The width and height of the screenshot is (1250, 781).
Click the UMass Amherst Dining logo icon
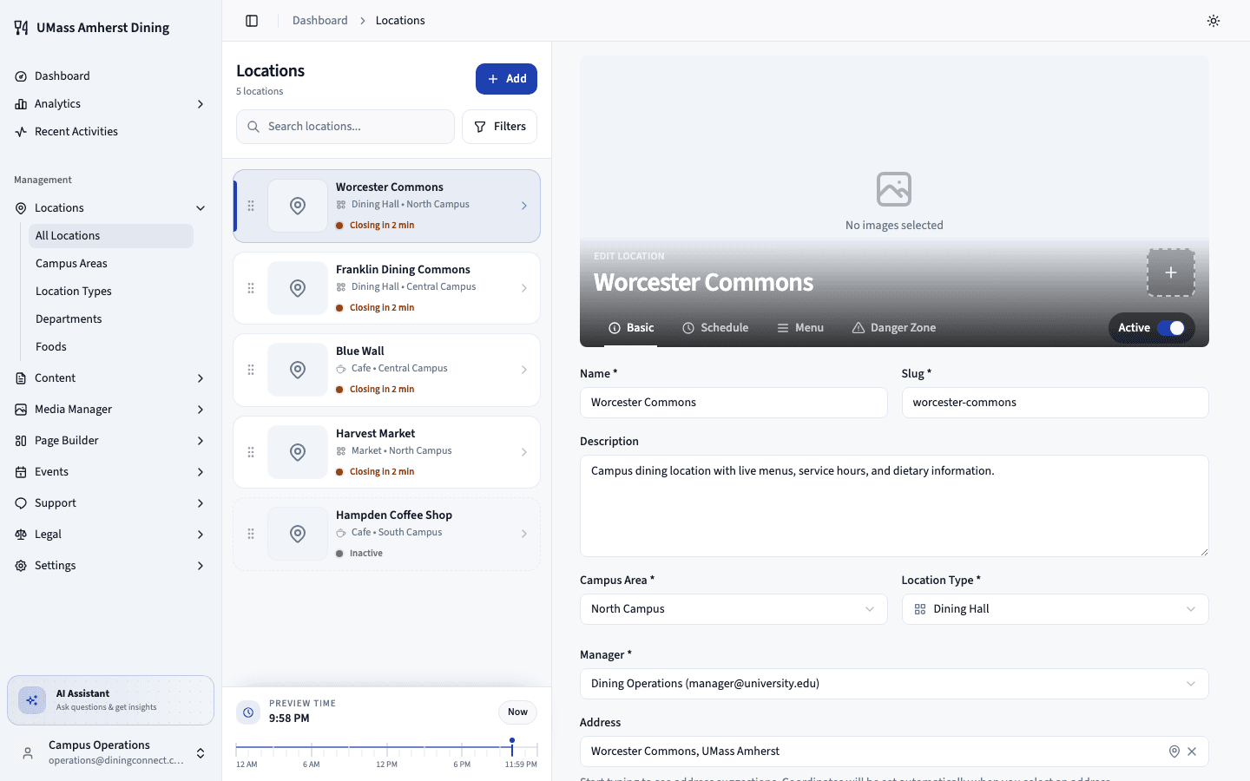(x=21, y=28)
